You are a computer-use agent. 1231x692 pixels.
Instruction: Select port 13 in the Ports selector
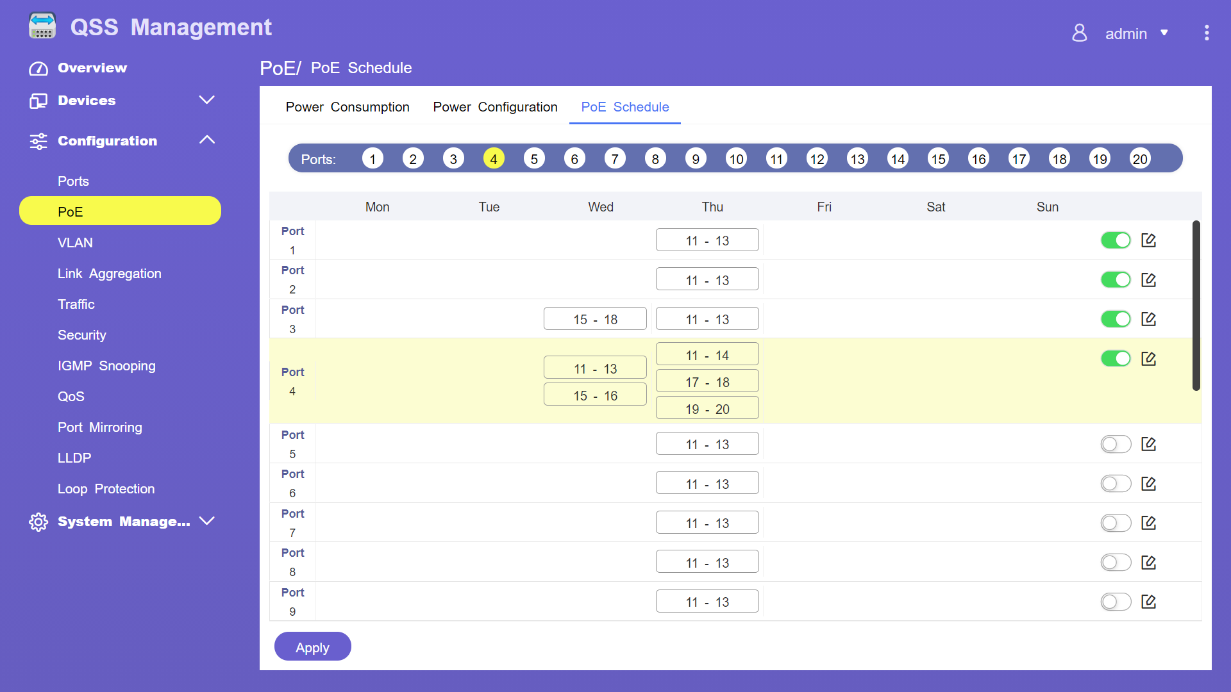coord(857,158)
